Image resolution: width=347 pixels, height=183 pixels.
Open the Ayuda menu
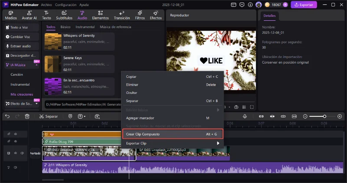(84, 5)
